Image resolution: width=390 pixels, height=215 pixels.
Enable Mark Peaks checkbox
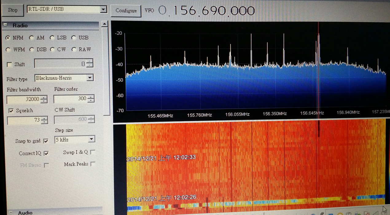pyautogui.click(x=93, y=164)
